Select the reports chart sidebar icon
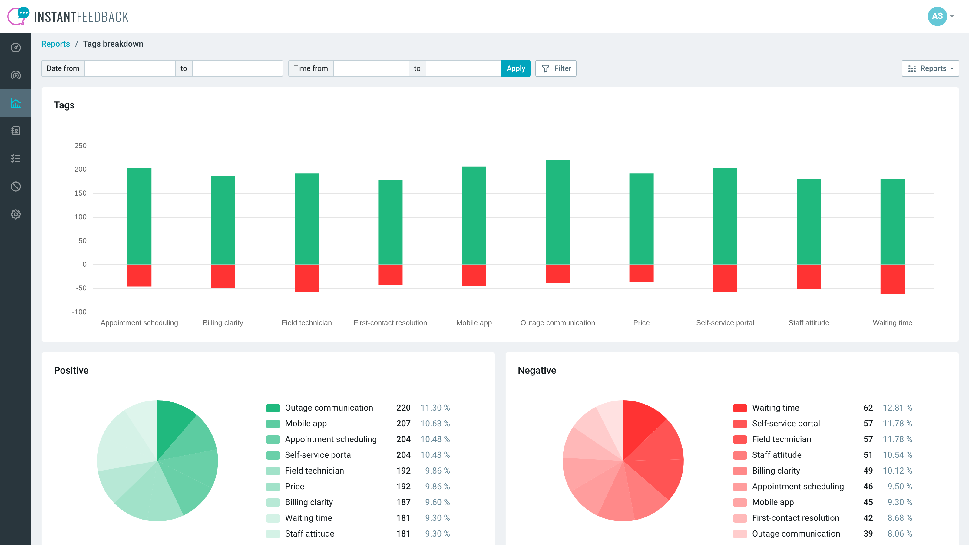The image size is (969, 545). [x=15, y=103]
